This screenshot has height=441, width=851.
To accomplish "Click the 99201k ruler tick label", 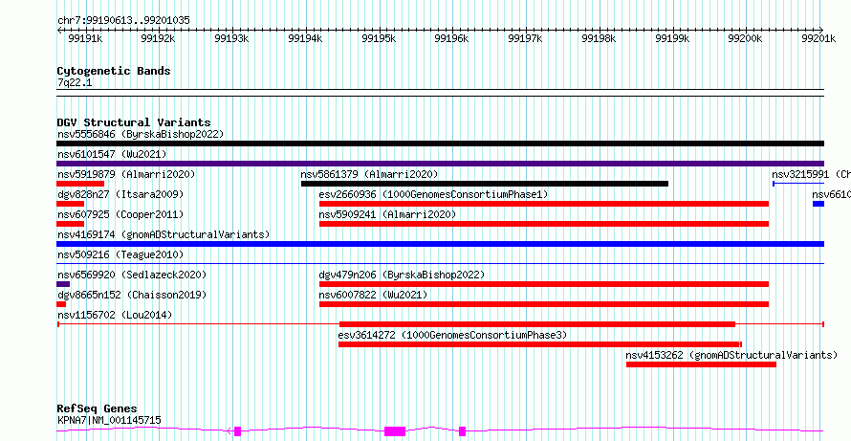I will coord(819,38).
